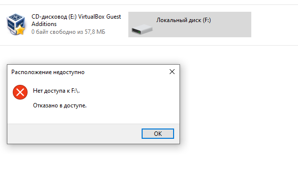Confirm the error with the OK button
The width and height of the screenshot is (298, 180).
(158, 133)
